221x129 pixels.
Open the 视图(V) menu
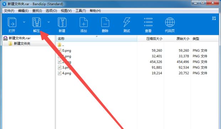coord(66,11)
